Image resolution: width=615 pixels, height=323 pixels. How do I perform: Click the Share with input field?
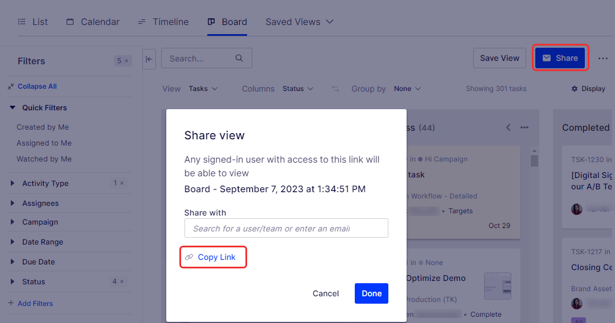[286, 228]
